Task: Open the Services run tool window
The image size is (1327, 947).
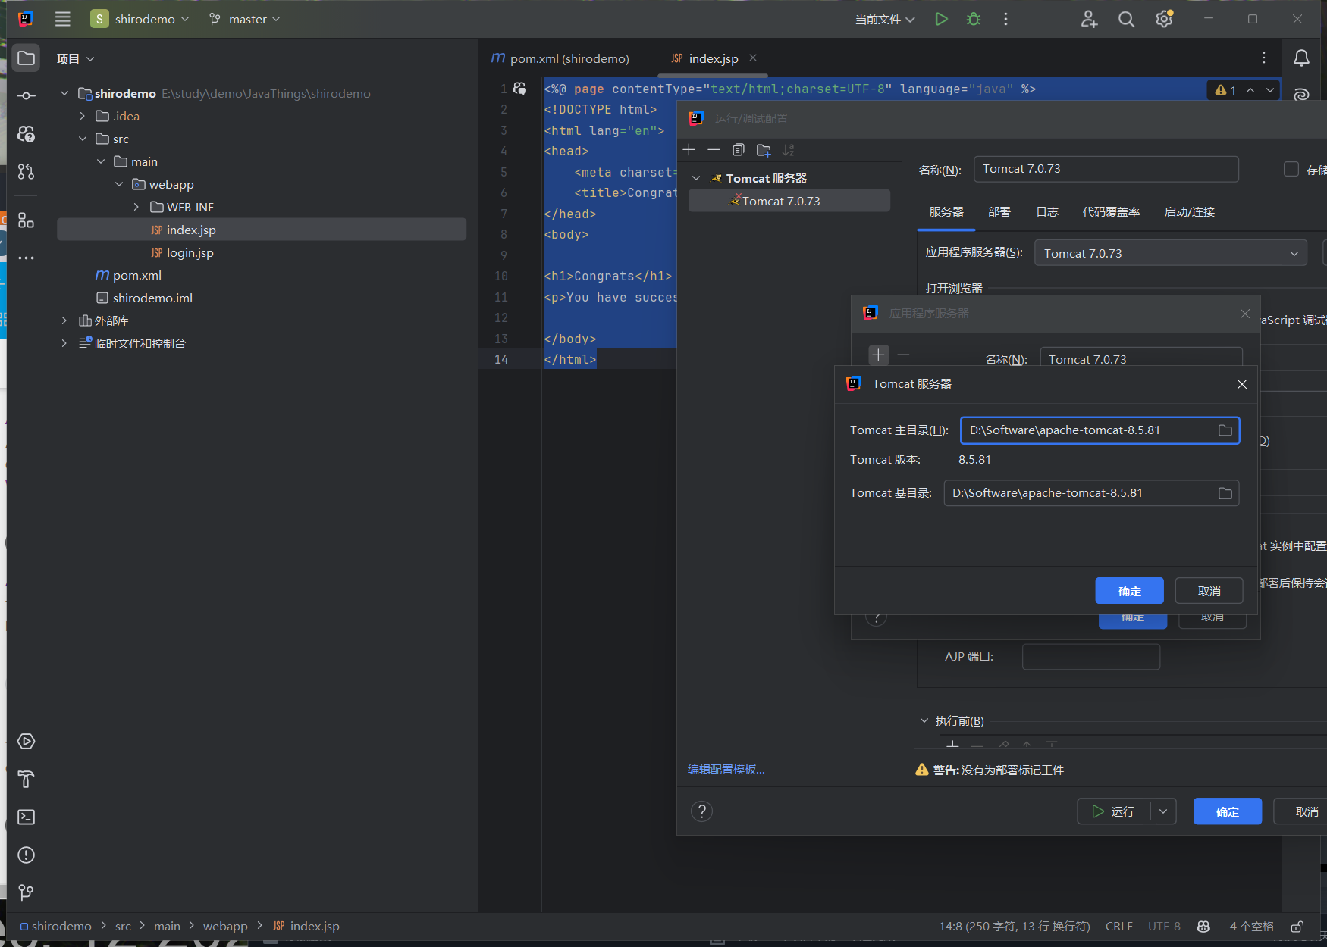Action: pyautogui.click(x=26, y=741)
